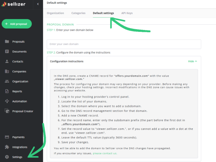Click the Integrations puzzle icon
This screenshot has height=162, width=216.
(7, 147)
